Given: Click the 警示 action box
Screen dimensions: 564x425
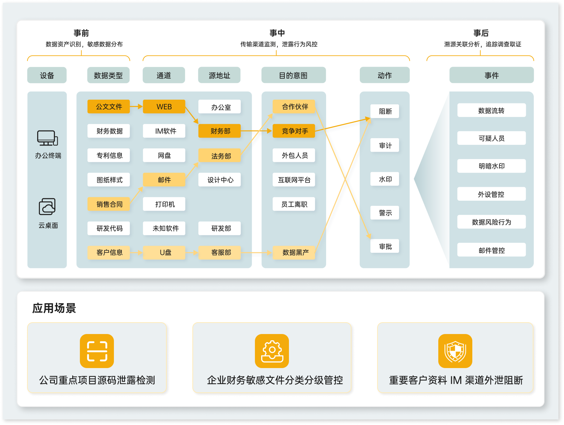Looking at the screenshot, I should point(385,213).
